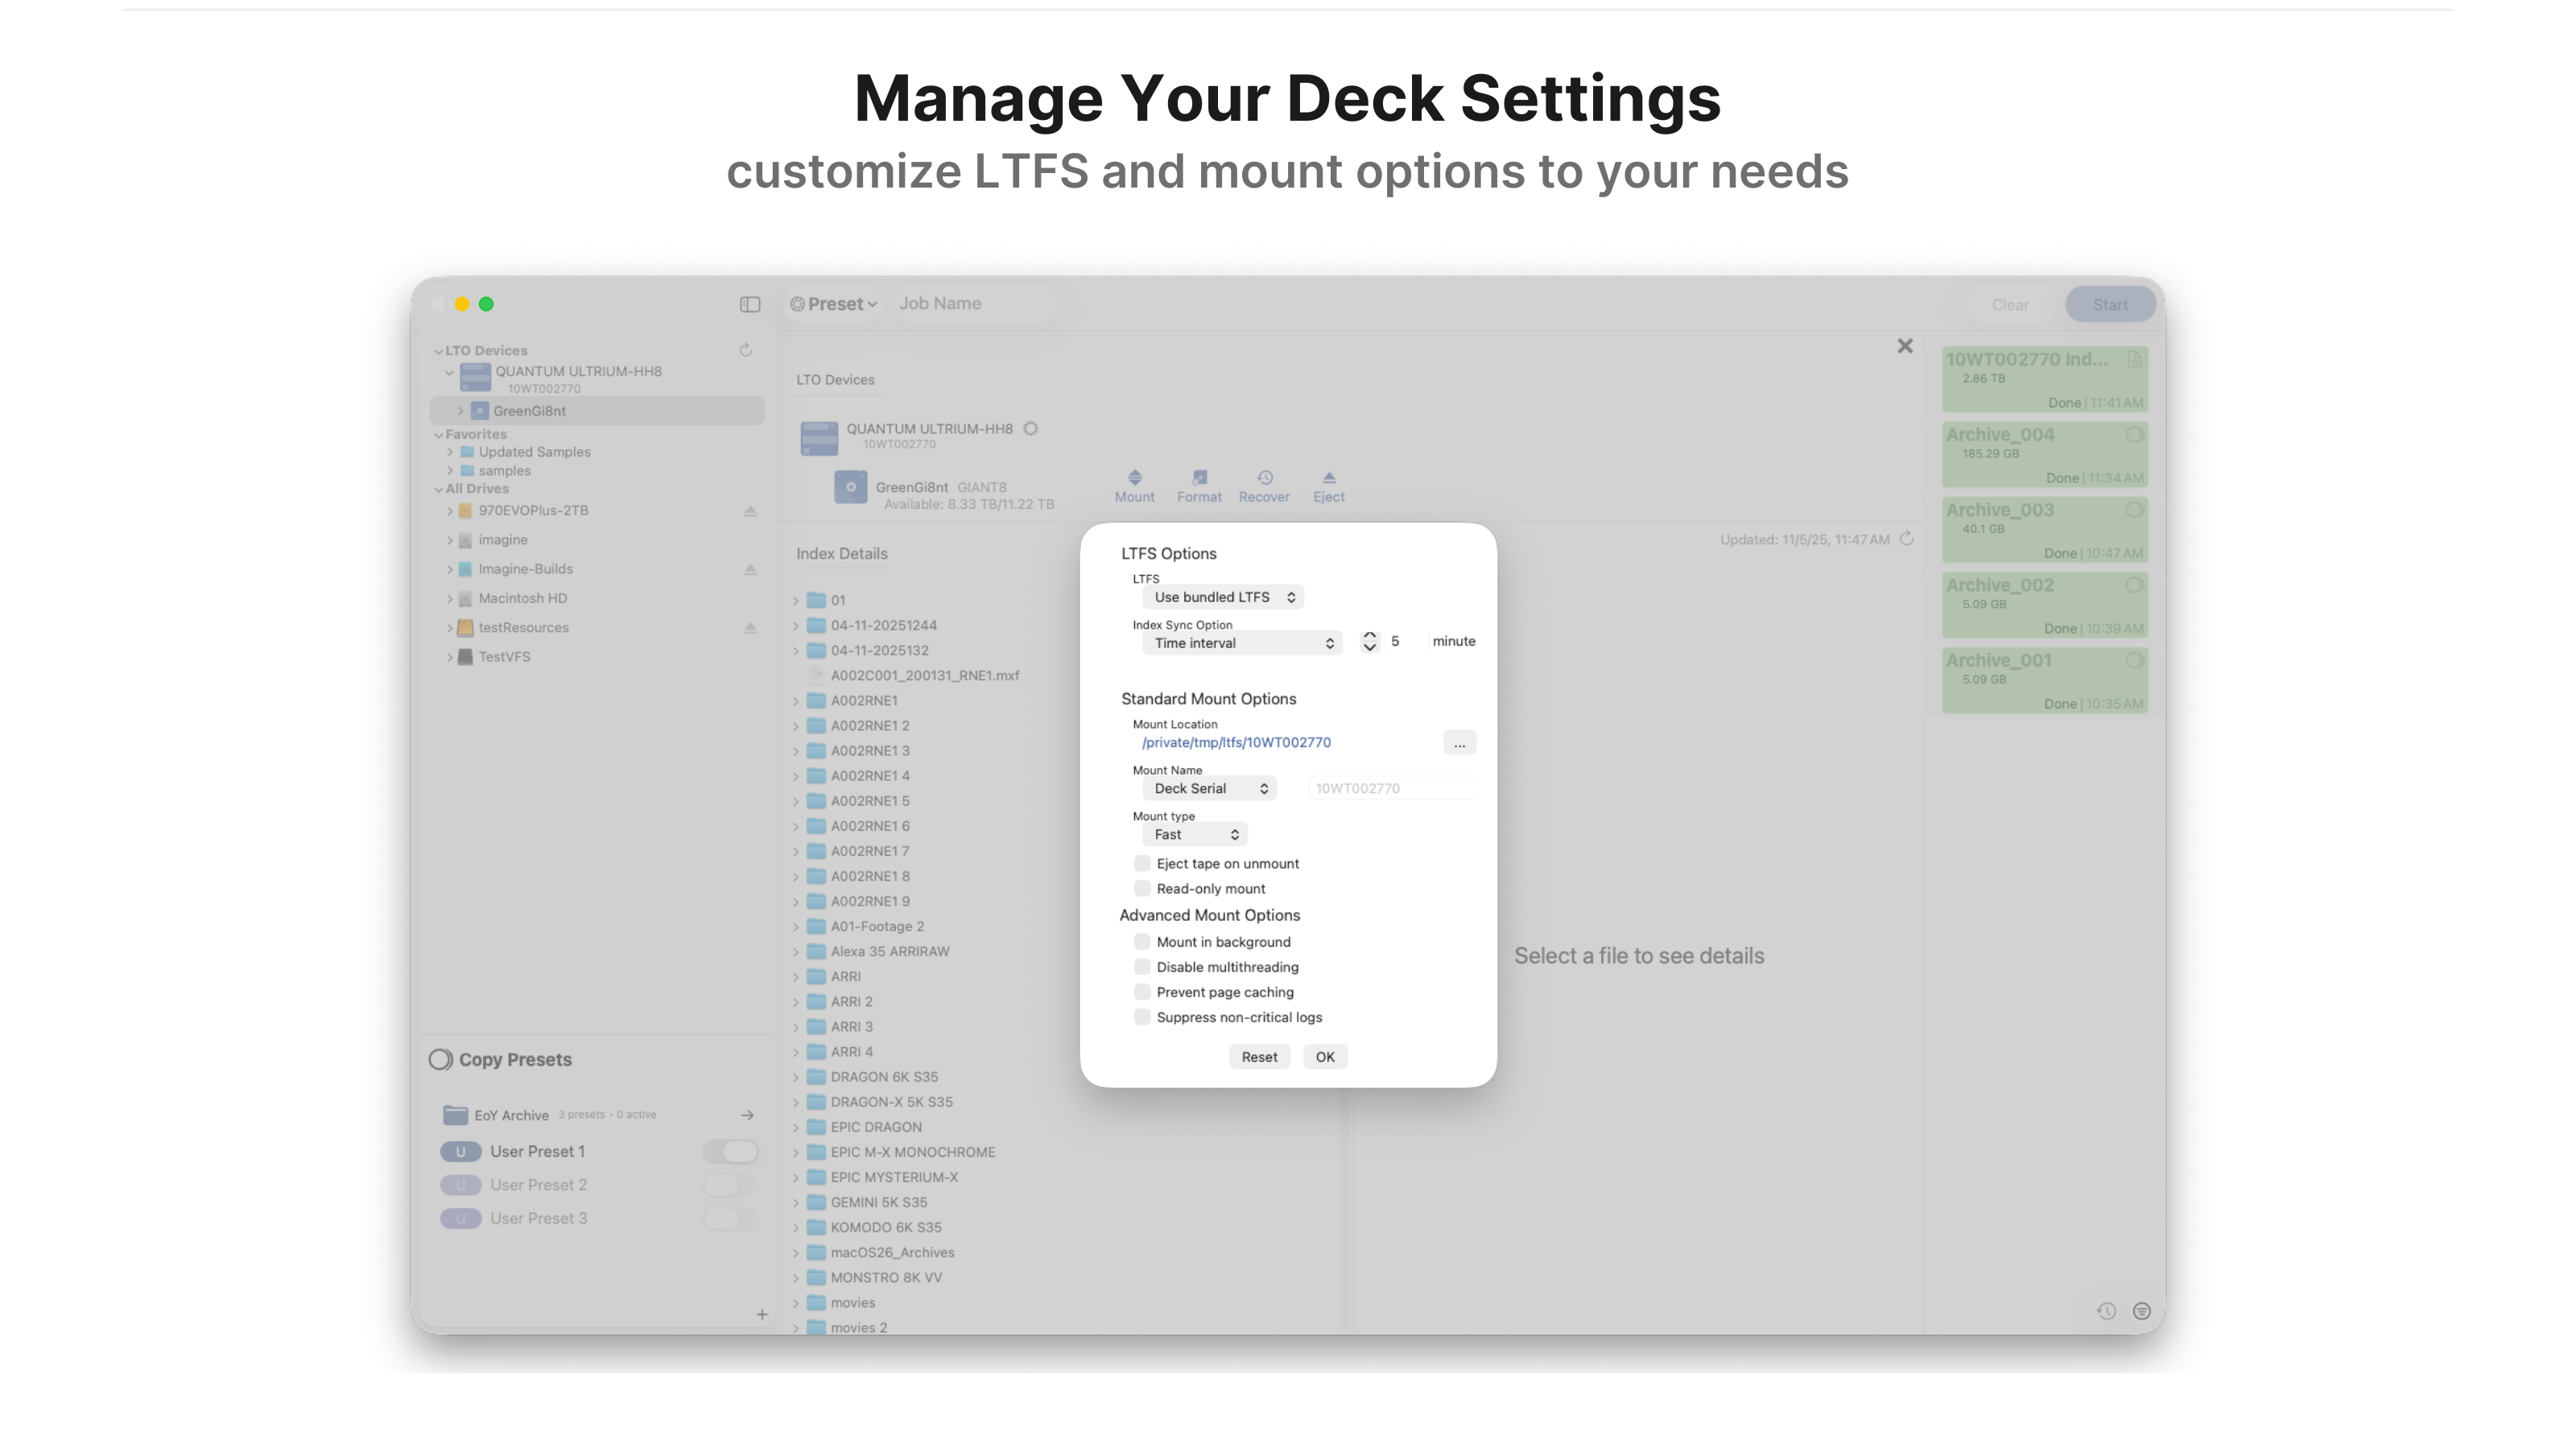Viewport: 2576px width, 1449px height.
Task: Click the Reset button
Action: click(x=1259, y=1057)
